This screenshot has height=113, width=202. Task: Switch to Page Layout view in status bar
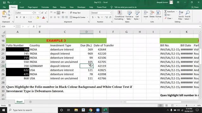pyautogui.click(x=166, y=105)
